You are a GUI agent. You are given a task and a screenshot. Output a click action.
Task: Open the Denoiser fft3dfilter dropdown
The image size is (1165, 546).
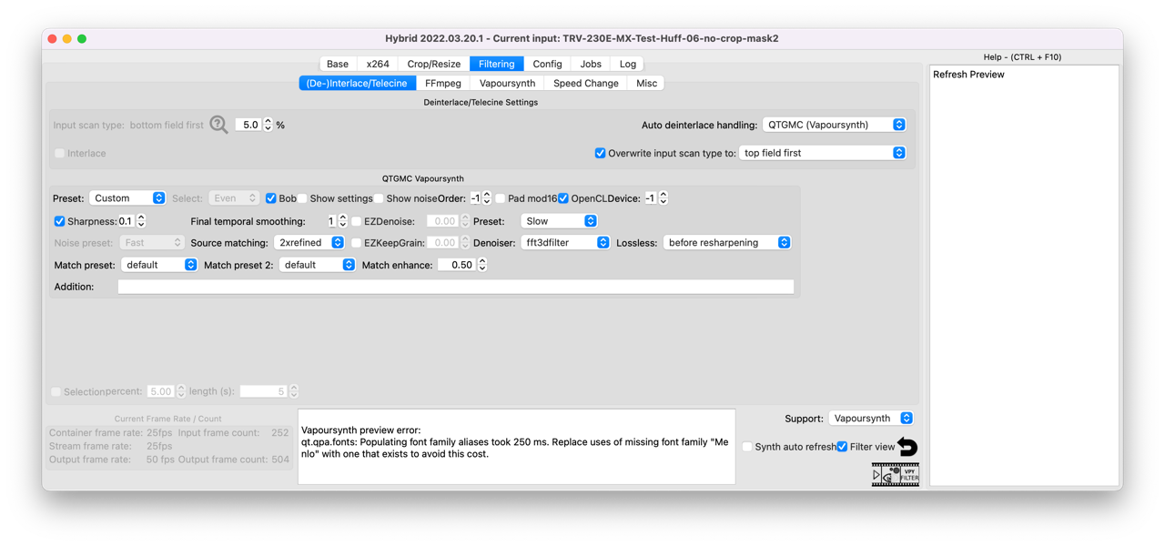(x=565, y=243)
